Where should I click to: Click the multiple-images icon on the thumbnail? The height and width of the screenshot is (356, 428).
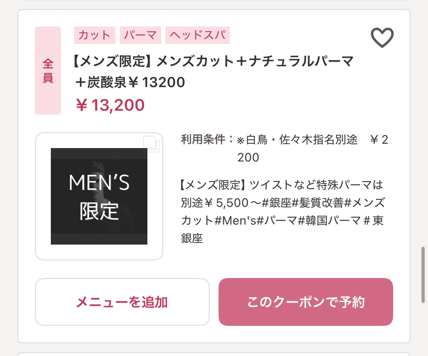[151, 143]
